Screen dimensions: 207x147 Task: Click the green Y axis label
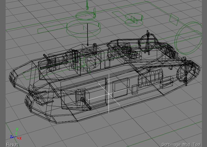(17, 129)
